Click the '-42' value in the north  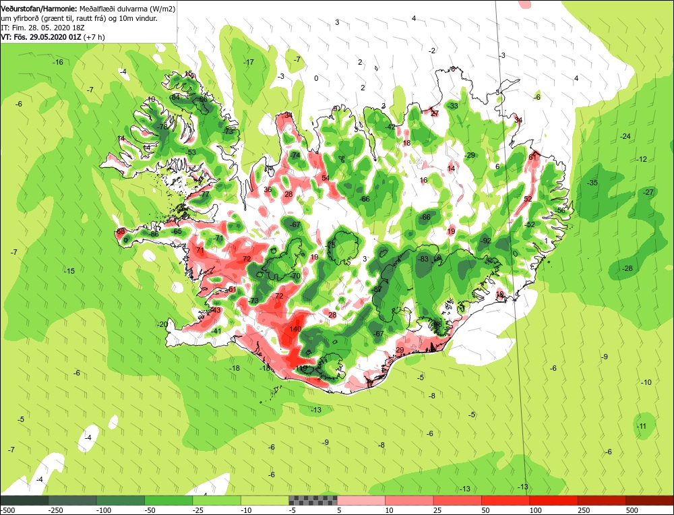point(390,127)
